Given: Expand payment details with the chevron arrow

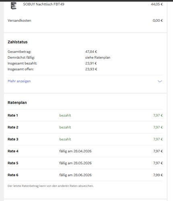Looking at the screenshot, I should pyautogui.click(x=160, y=81).
